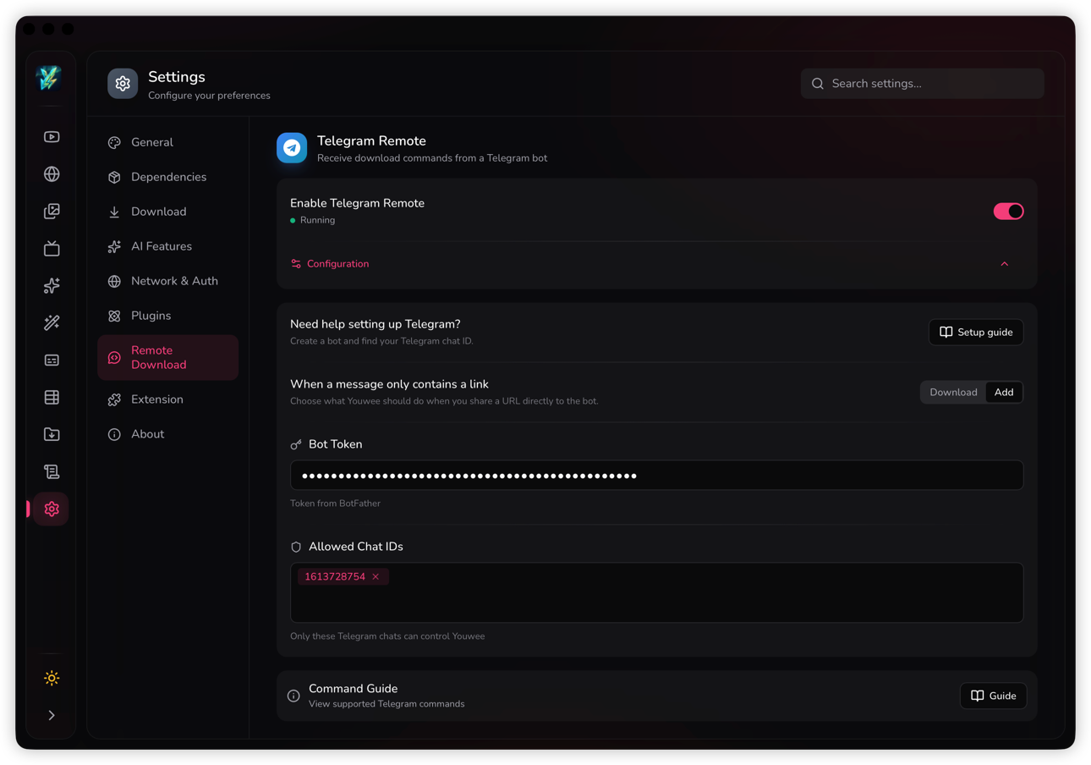Open the image gallery sidebar icon
Image resolution: width=1091 pixels, height=765 pixels.
52,212
